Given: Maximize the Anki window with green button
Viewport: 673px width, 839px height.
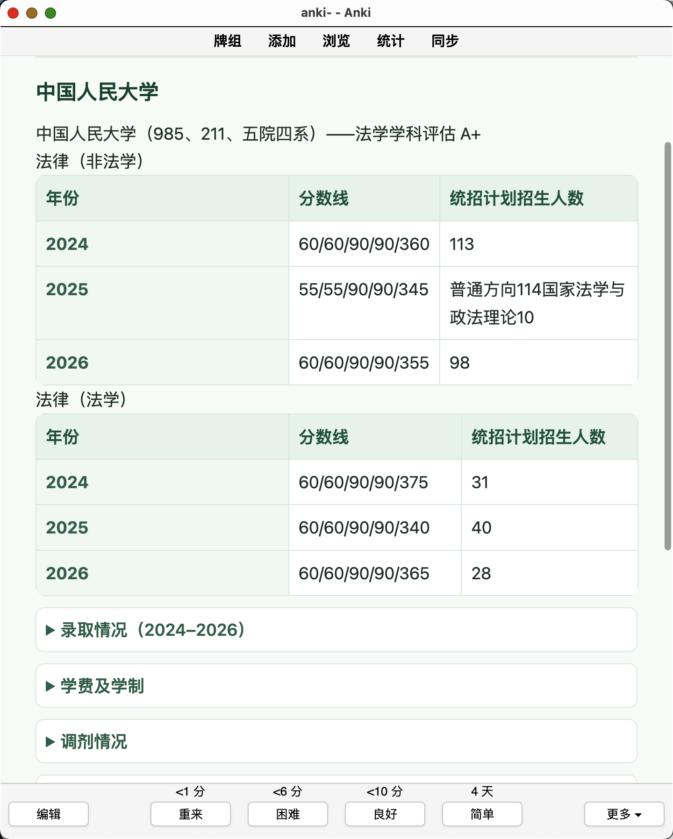Looking at the screenshot, I should pos(50,13).
